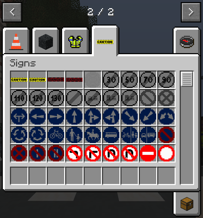Click the inventory scrollbar handle
Screen dimensions: 203x218
(187, 79)
